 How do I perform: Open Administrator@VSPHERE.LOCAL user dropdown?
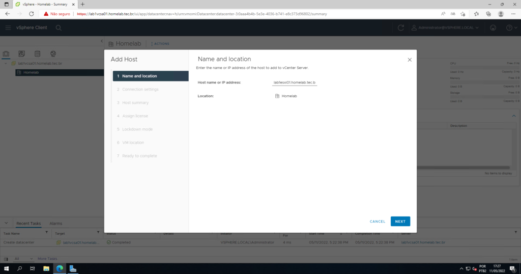[445, 28]
